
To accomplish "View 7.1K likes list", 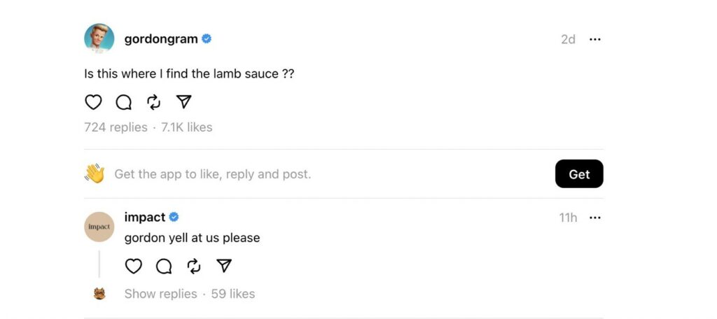I will click(x=187, y=127).
